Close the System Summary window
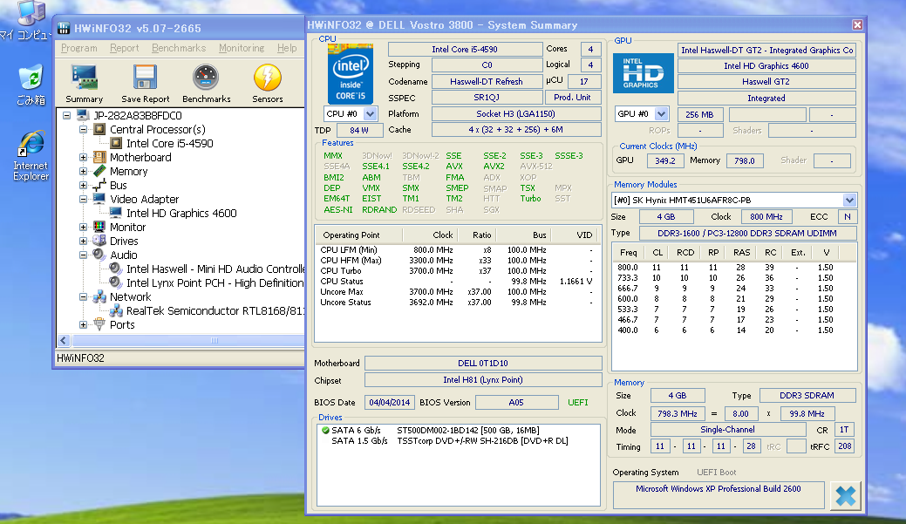 [x=857, y=24]
